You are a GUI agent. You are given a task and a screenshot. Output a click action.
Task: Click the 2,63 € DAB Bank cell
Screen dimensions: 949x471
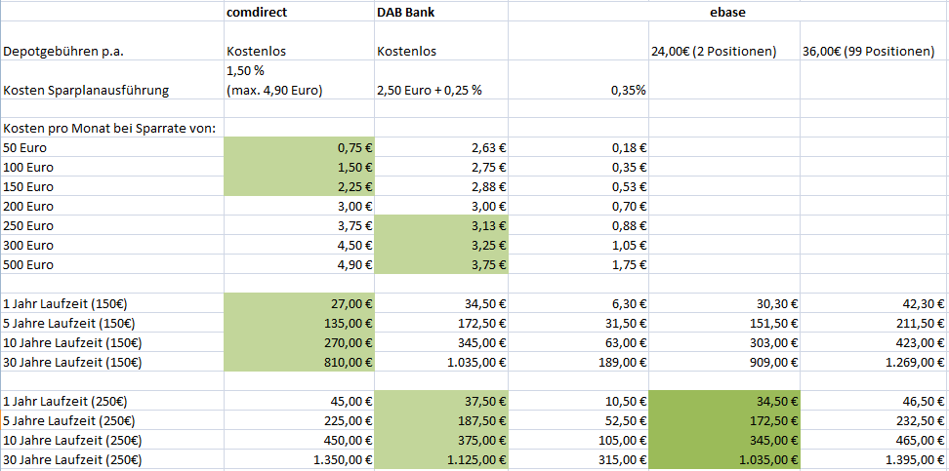coord(441,147)
